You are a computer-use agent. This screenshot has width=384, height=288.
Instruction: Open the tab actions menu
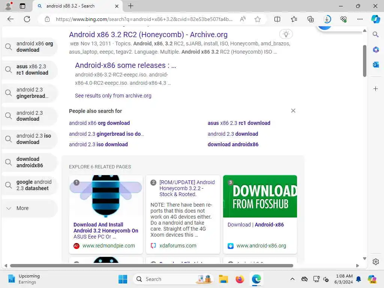[x=22, y=6]
